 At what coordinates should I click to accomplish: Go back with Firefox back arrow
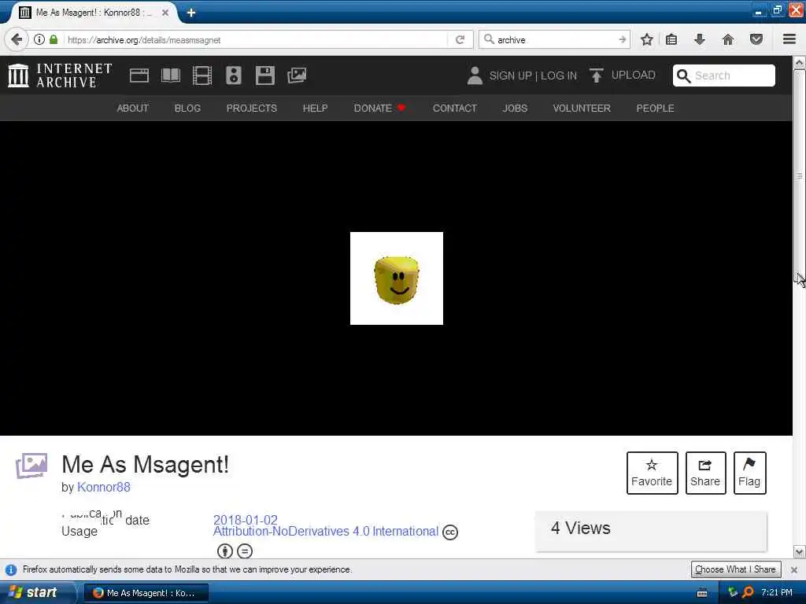tap(17, 39)
